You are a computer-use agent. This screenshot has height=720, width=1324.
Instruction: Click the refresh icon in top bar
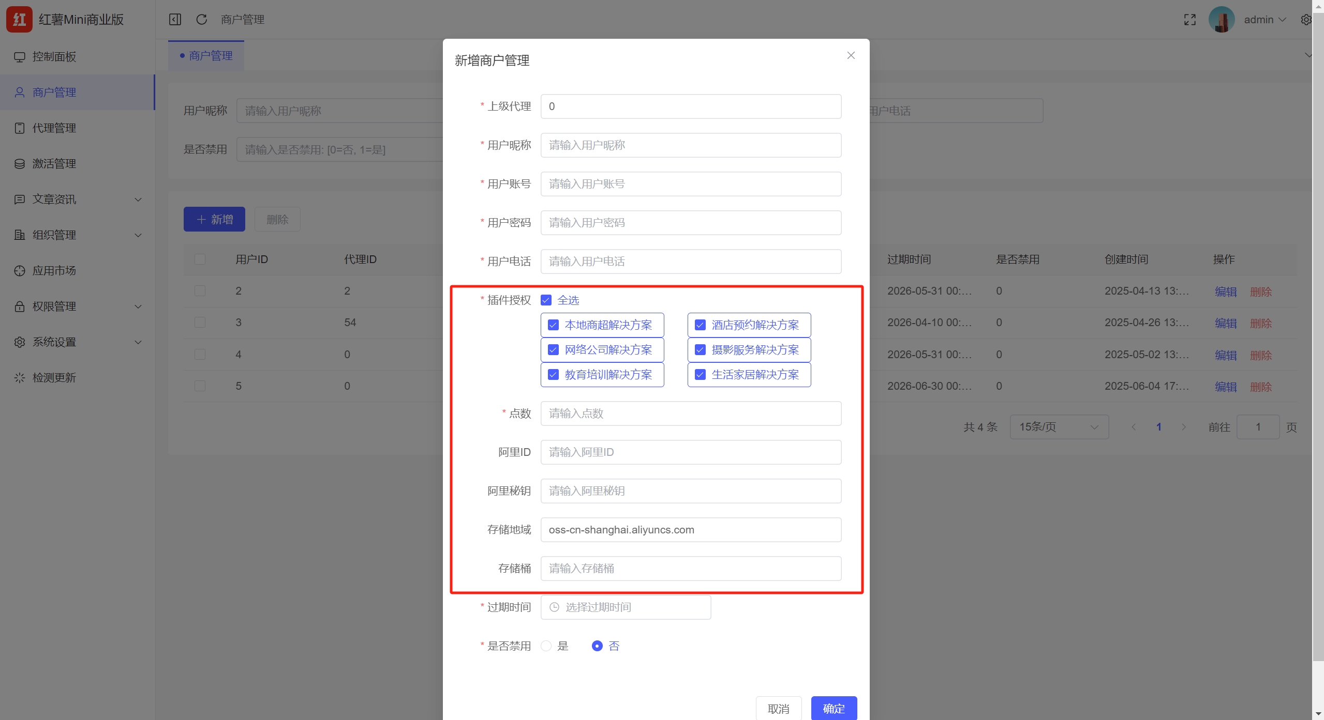coord(202,20)
